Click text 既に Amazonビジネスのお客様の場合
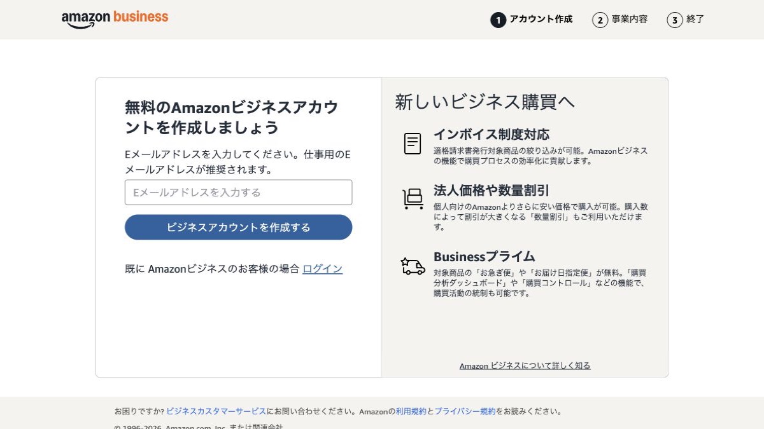764x429 pixels. click(x=212, y=269)
